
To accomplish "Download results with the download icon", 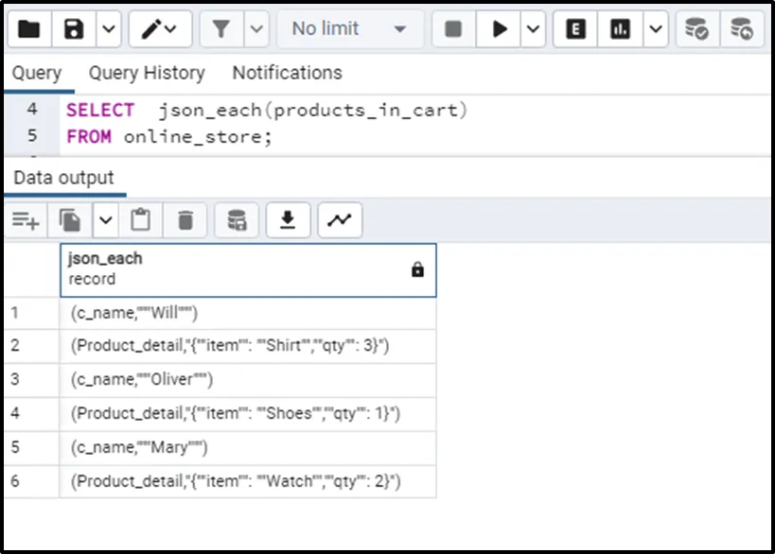I will (288, 220).
